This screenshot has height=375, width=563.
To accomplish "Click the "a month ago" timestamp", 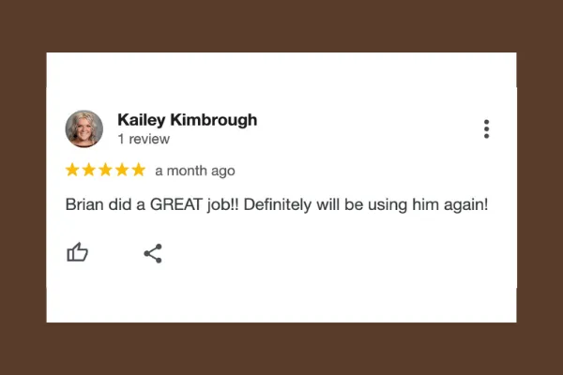I will [195, 171].
